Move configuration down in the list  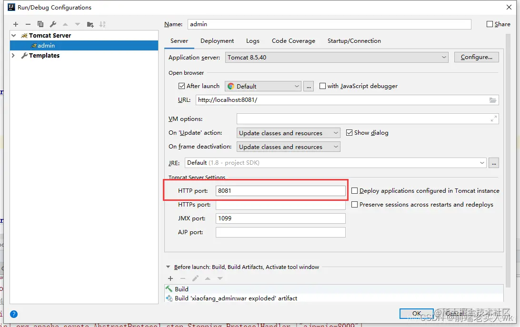[x=78, y=24]
